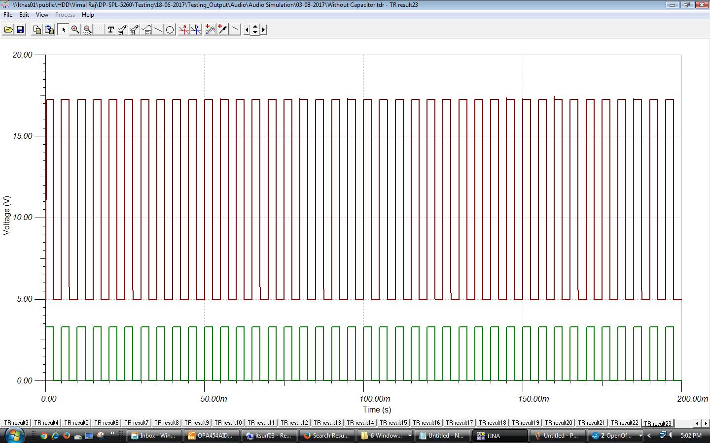Select the TR result23 tab

pos(658,423)
